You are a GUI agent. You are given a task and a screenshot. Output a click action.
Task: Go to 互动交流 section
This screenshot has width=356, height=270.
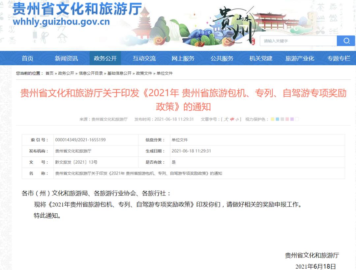144,58
